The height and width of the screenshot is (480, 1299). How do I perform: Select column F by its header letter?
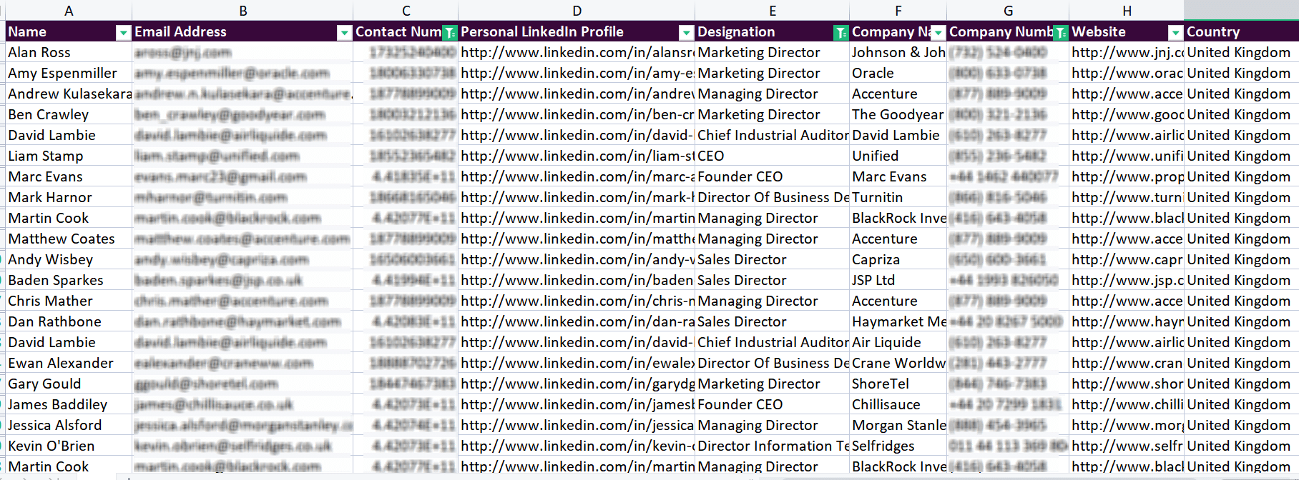898,11
